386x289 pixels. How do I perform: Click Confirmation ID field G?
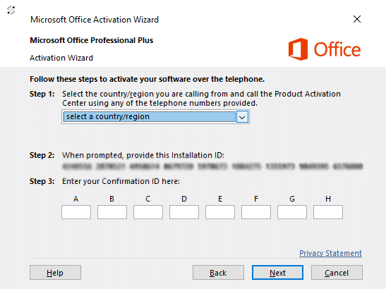click(x=292, y=212)
